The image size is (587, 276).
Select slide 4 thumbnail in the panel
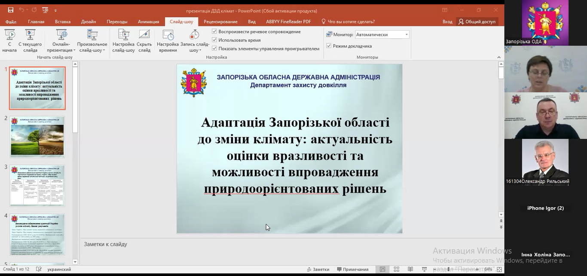[37, 234]
